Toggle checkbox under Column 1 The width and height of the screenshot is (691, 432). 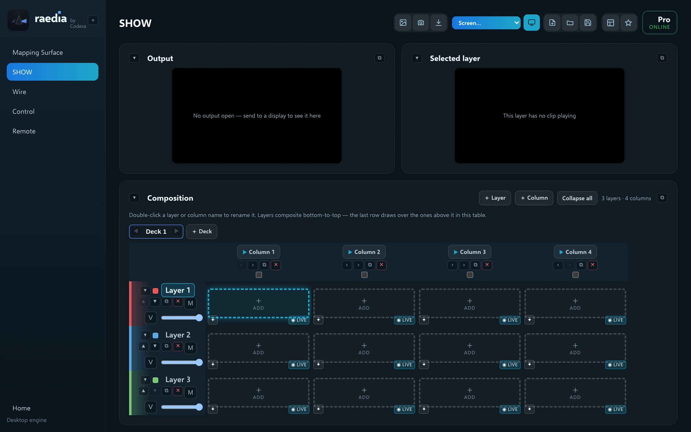(x=259, y=275)
